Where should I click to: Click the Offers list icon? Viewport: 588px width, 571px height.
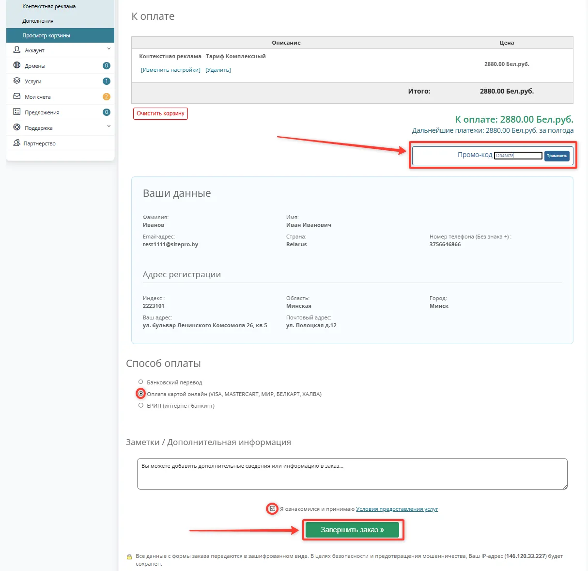17,112
